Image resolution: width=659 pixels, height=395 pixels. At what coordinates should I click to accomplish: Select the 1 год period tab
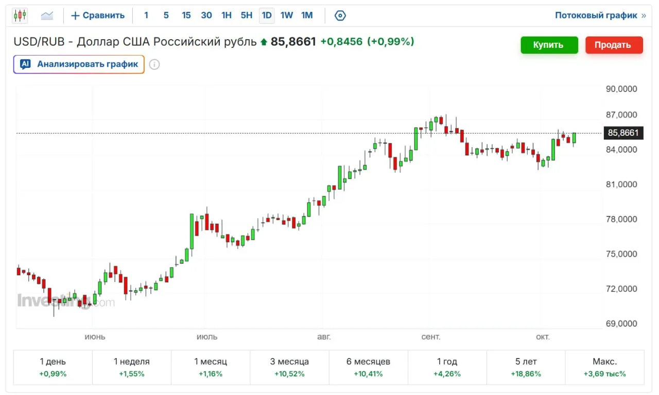447,367
